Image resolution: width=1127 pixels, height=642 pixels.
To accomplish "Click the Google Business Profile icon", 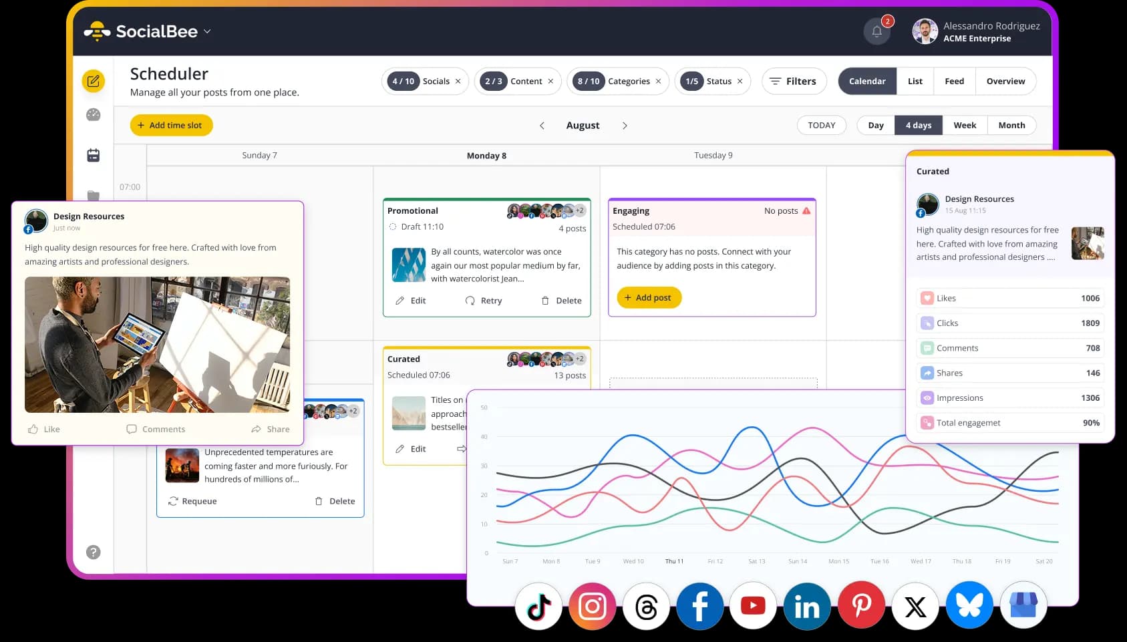I will click(x=1023, y=605).
